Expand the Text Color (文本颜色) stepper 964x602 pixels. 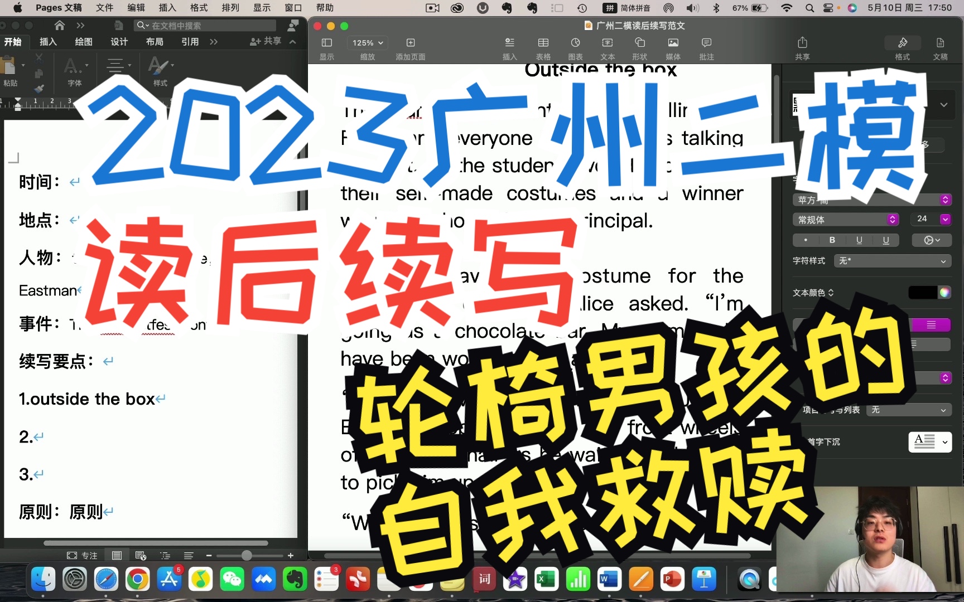pos(831,292)
